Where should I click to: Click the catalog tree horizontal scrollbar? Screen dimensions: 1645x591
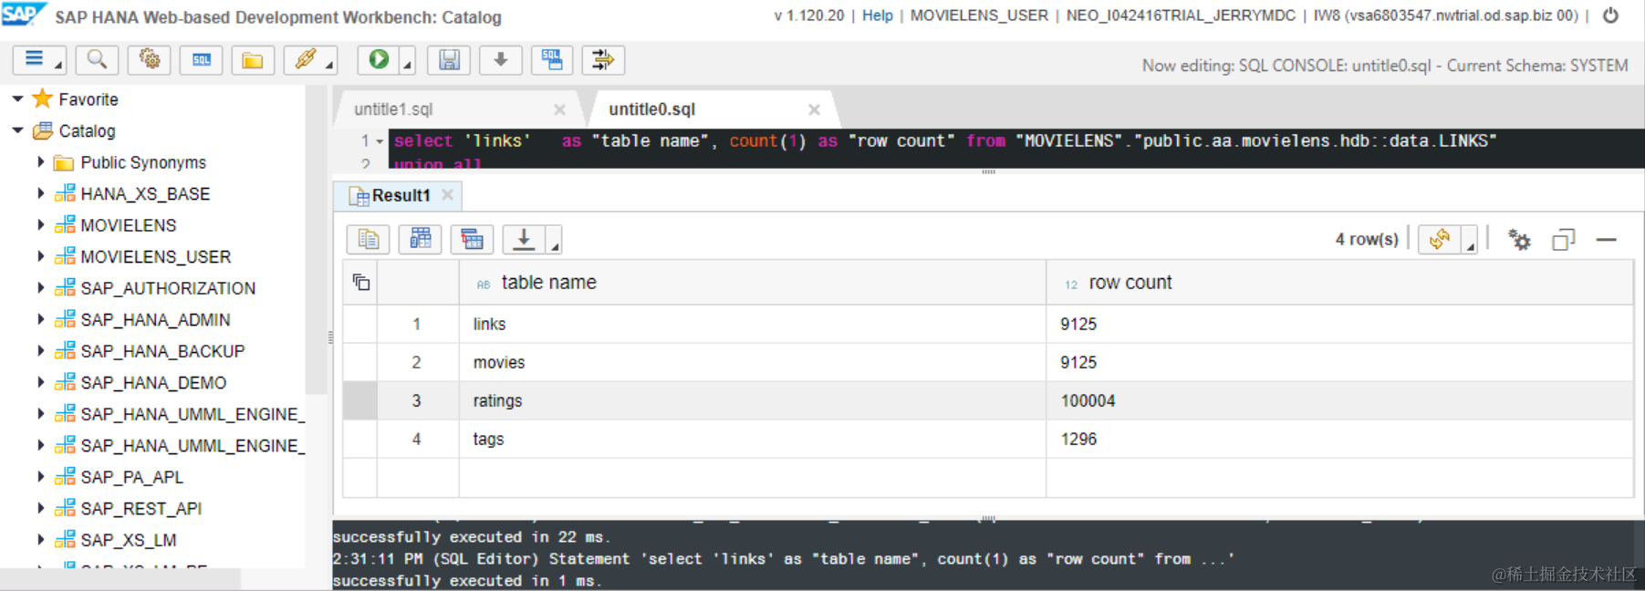pos(120,578)
